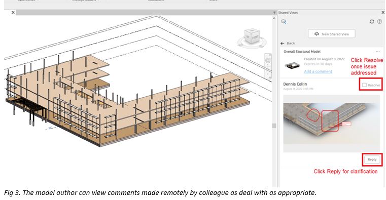Click the refresh icon in Shared Views panel
This screenshot has height=200, width=386.
pyautogui.click(x=372, y=22)
